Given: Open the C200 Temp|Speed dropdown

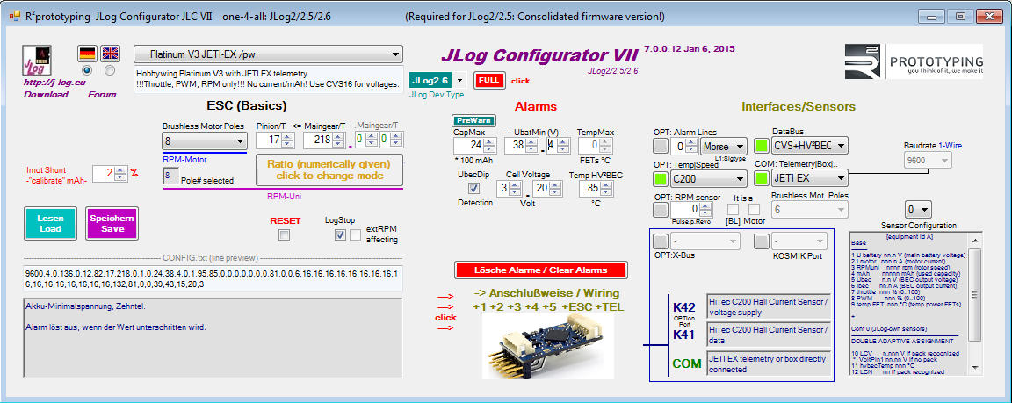Looking at the screenshot, I should [708, 178].
